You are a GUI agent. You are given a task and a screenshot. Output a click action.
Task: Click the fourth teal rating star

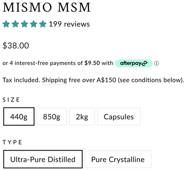tap(34, 24)
